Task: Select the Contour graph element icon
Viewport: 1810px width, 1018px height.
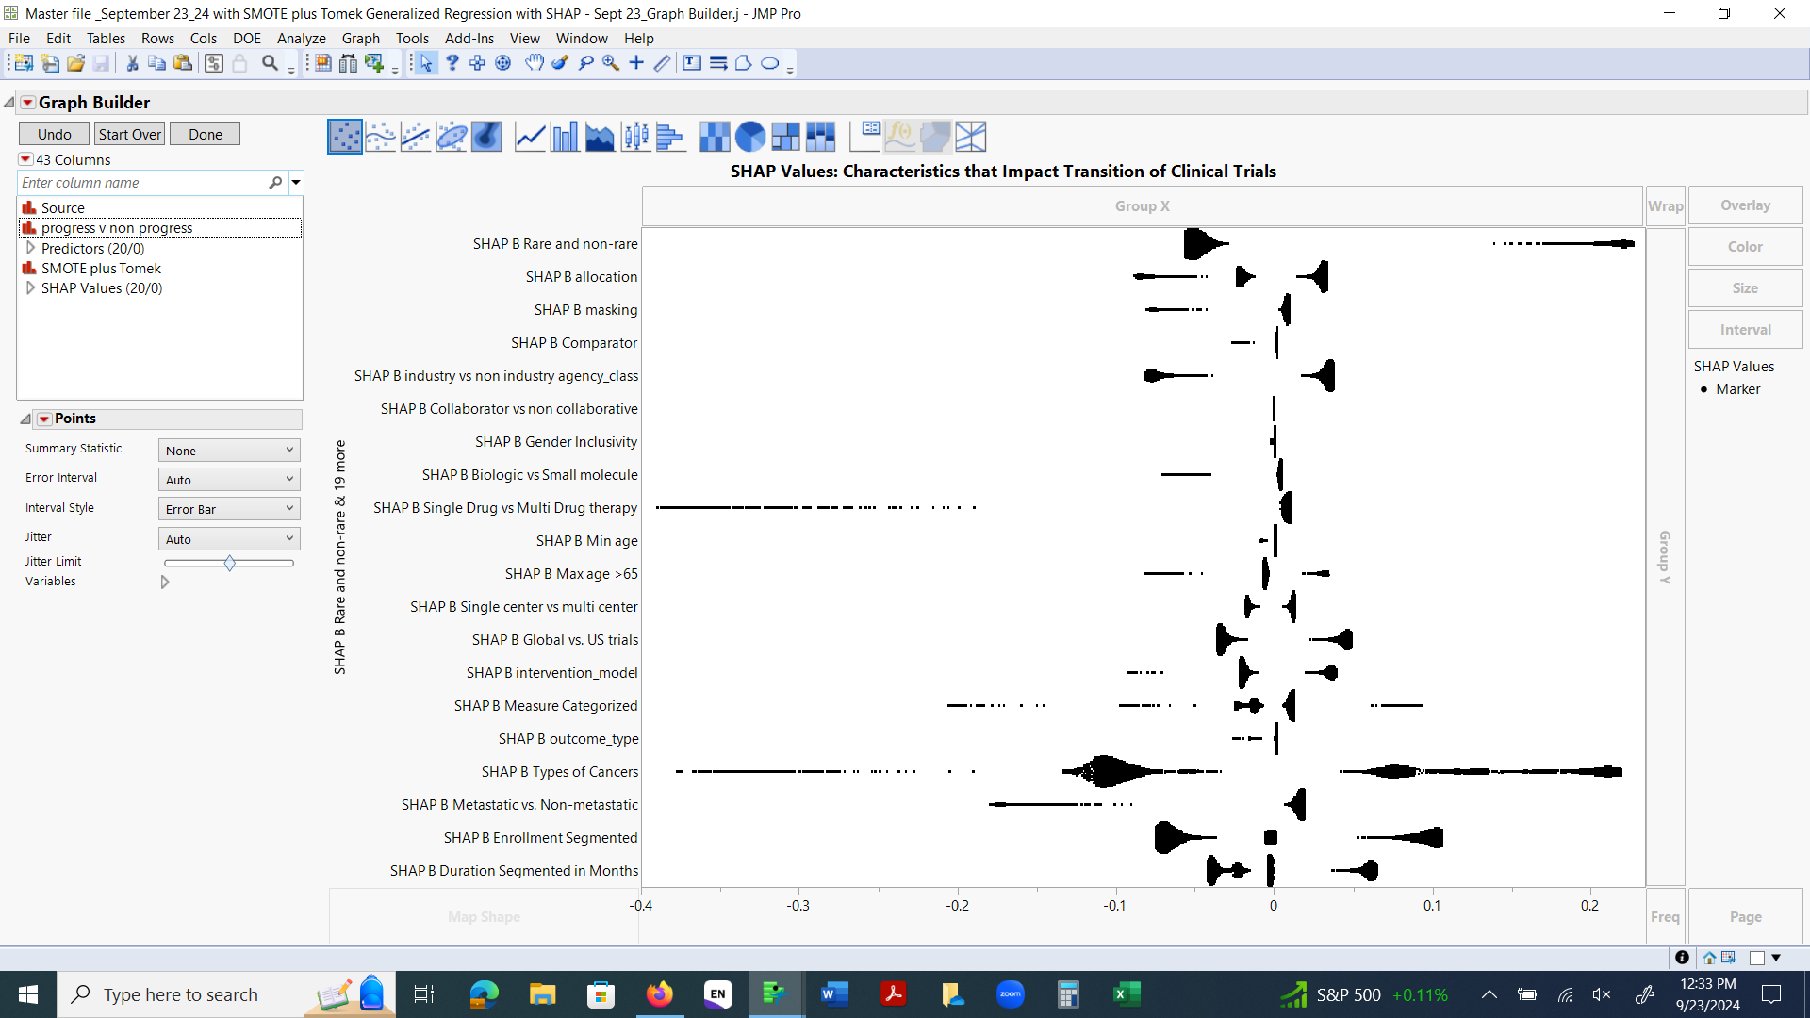Action: 486,136
